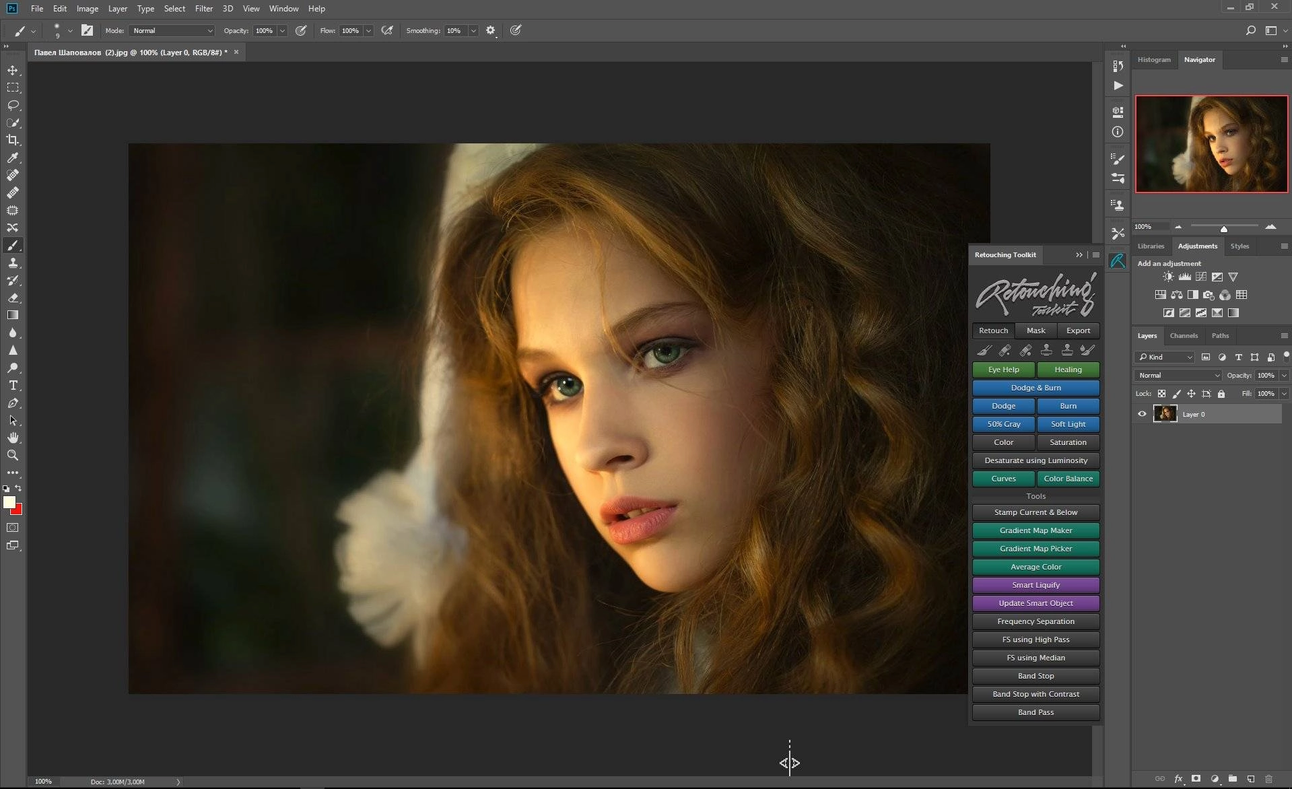Select the Clone Stamp tool
This screenshot has width=1292, height=789.
pos(13,263)
